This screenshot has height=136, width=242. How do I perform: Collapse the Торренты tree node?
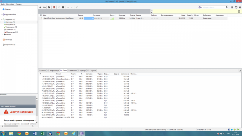(1, 19)
